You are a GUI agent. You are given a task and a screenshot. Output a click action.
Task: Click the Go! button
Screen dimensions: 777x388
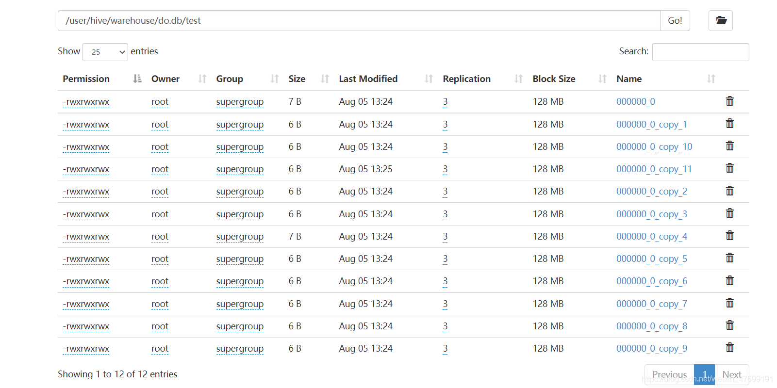[x=675, y=20]
